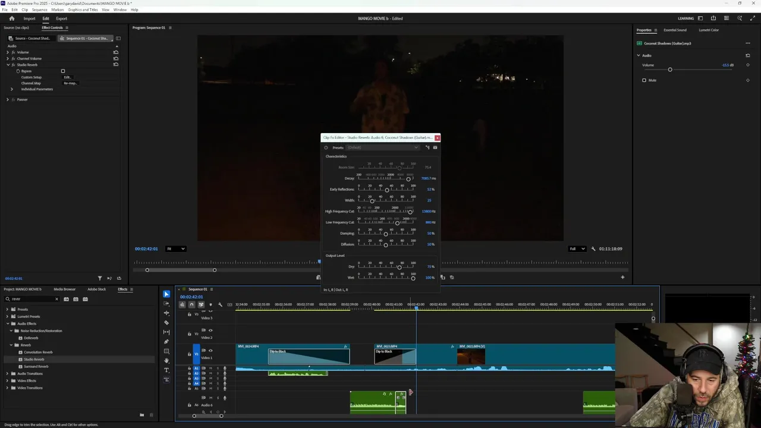
Task: Click filter icon below the Effect Controls timecode
Action: tap(100, 278)
